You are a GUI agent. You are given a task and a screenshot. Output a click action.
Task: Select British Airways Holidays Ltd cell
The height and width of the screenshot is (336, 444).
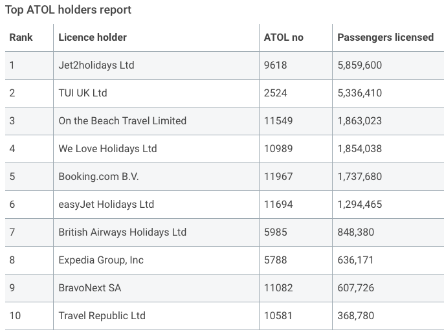pos(122,232)
